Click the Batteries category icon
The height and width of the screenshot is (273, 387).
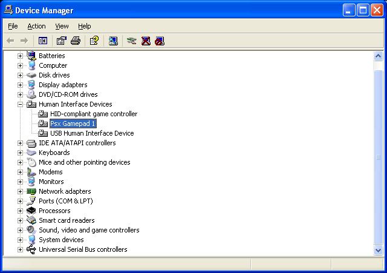31,56
